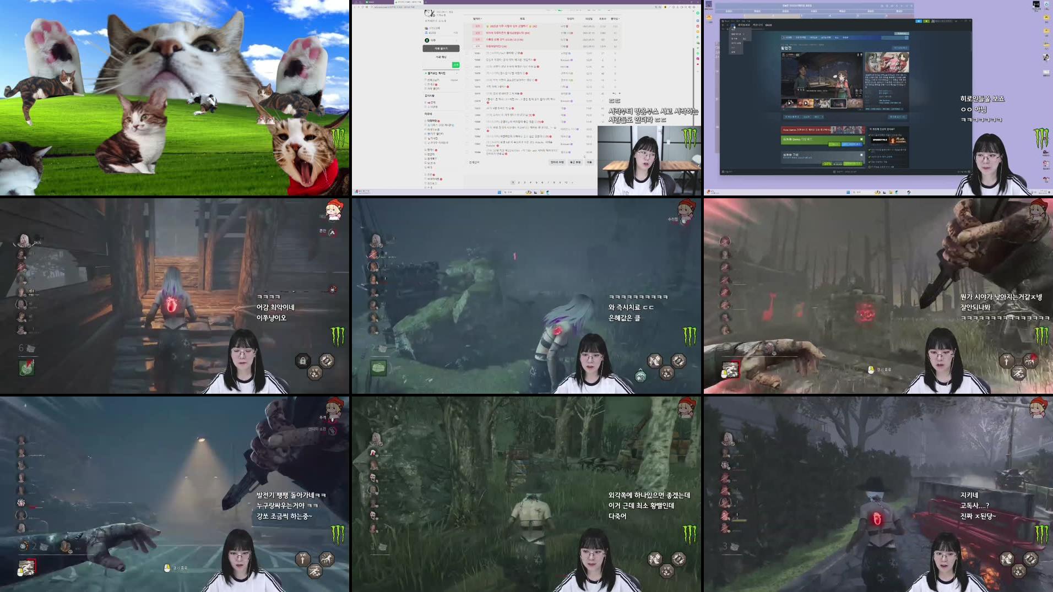Click the red publisher sale banner on Steam page

(823, 130)
